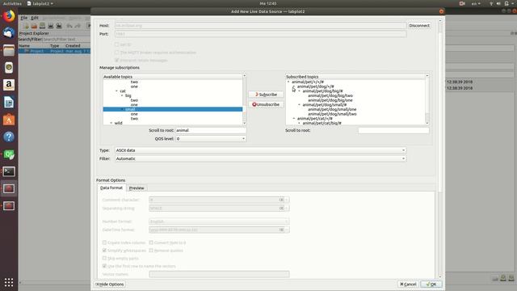Screen dimensions: 517x291
Task: Open Ubuntu Software from the dock
Action: (x=9, y=120)
